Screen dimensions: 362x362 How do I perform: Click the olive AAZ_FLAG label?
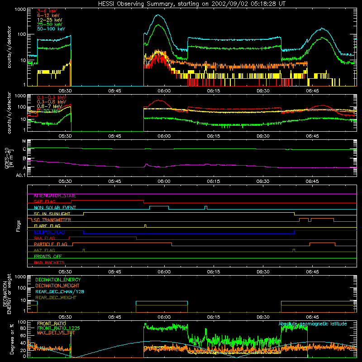click(x=44, y=251)
